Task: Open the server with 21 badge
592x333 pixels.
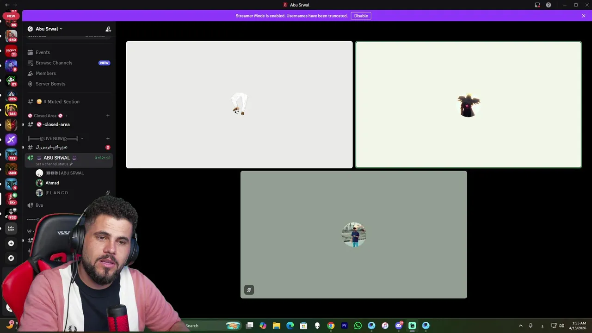Action: (11, 80)
